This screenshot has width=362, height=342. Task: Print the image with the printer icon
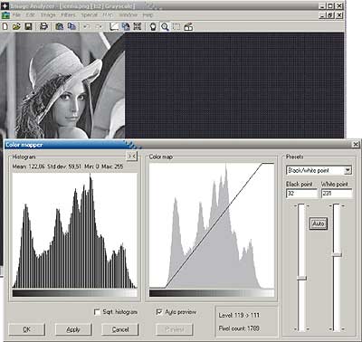(44, 26)
